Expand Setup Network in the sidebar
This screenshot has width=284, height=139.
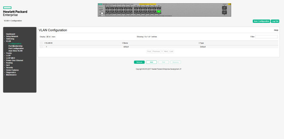pyautogui.click(x=12, y=37)
